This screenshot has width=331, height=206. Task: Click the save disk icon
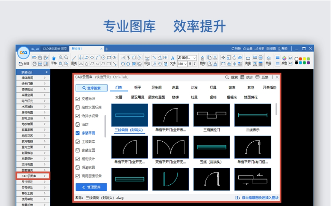(x=40, y=58)
